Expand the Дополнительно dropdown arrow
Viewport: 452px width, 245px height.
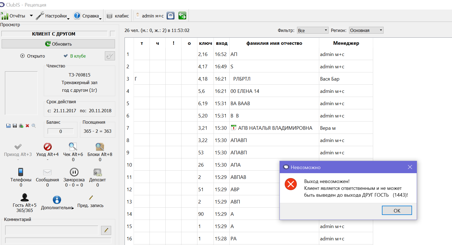coord(73,208)
